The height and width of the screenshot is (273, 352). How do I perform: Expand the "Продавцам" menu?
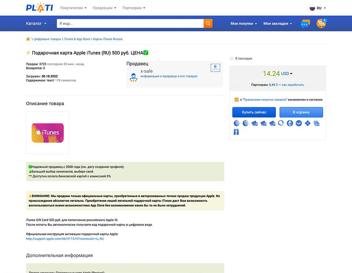pyautogui.click(x=105, y=8)
